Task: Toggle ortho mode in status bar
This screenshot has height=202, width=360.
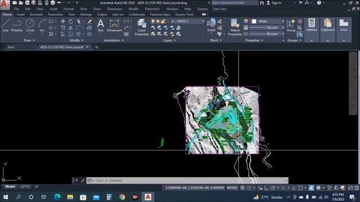Action: pos(266,188)
